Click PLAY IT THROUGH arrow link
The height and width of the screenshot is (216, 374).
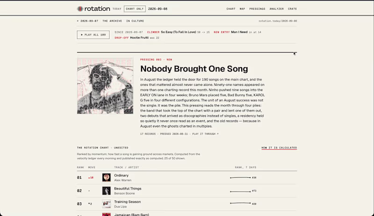[205, 134]
